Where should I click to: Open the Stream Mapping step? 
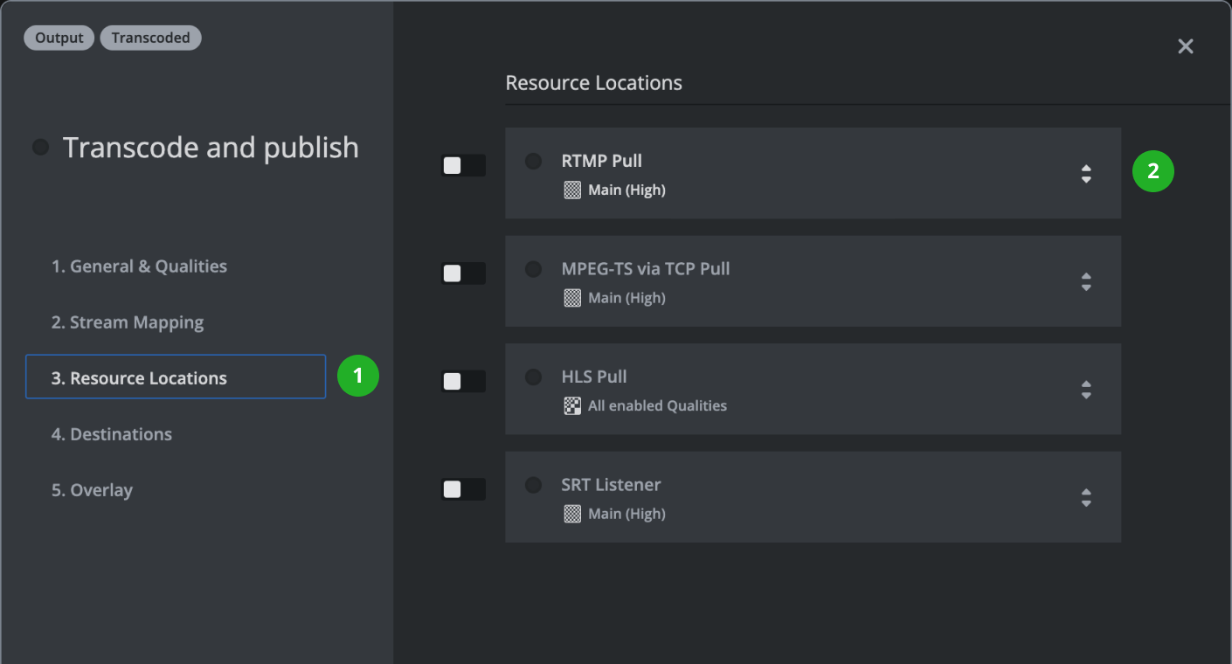128,322
